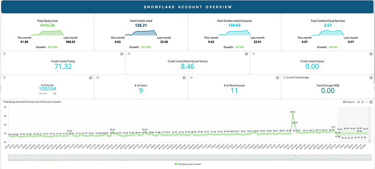Open widget icon on # of Warehouses card

tap(192, 78)
